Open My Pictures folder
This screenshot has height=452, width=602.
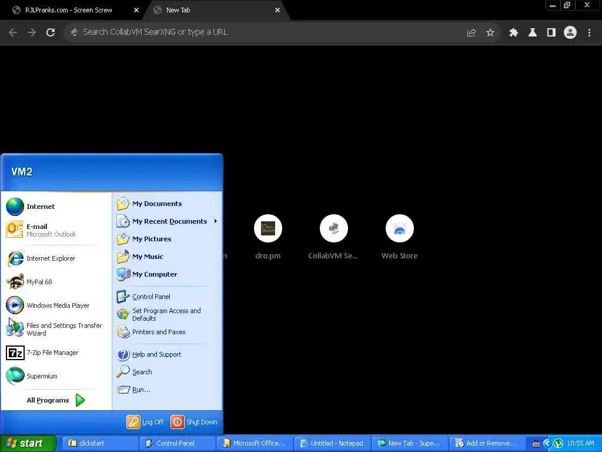click(167, 239)
